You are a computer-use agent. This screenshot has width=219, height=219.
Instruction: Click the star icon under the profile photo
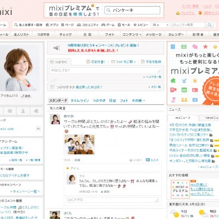pyautogui.click(x=36, y=111)
